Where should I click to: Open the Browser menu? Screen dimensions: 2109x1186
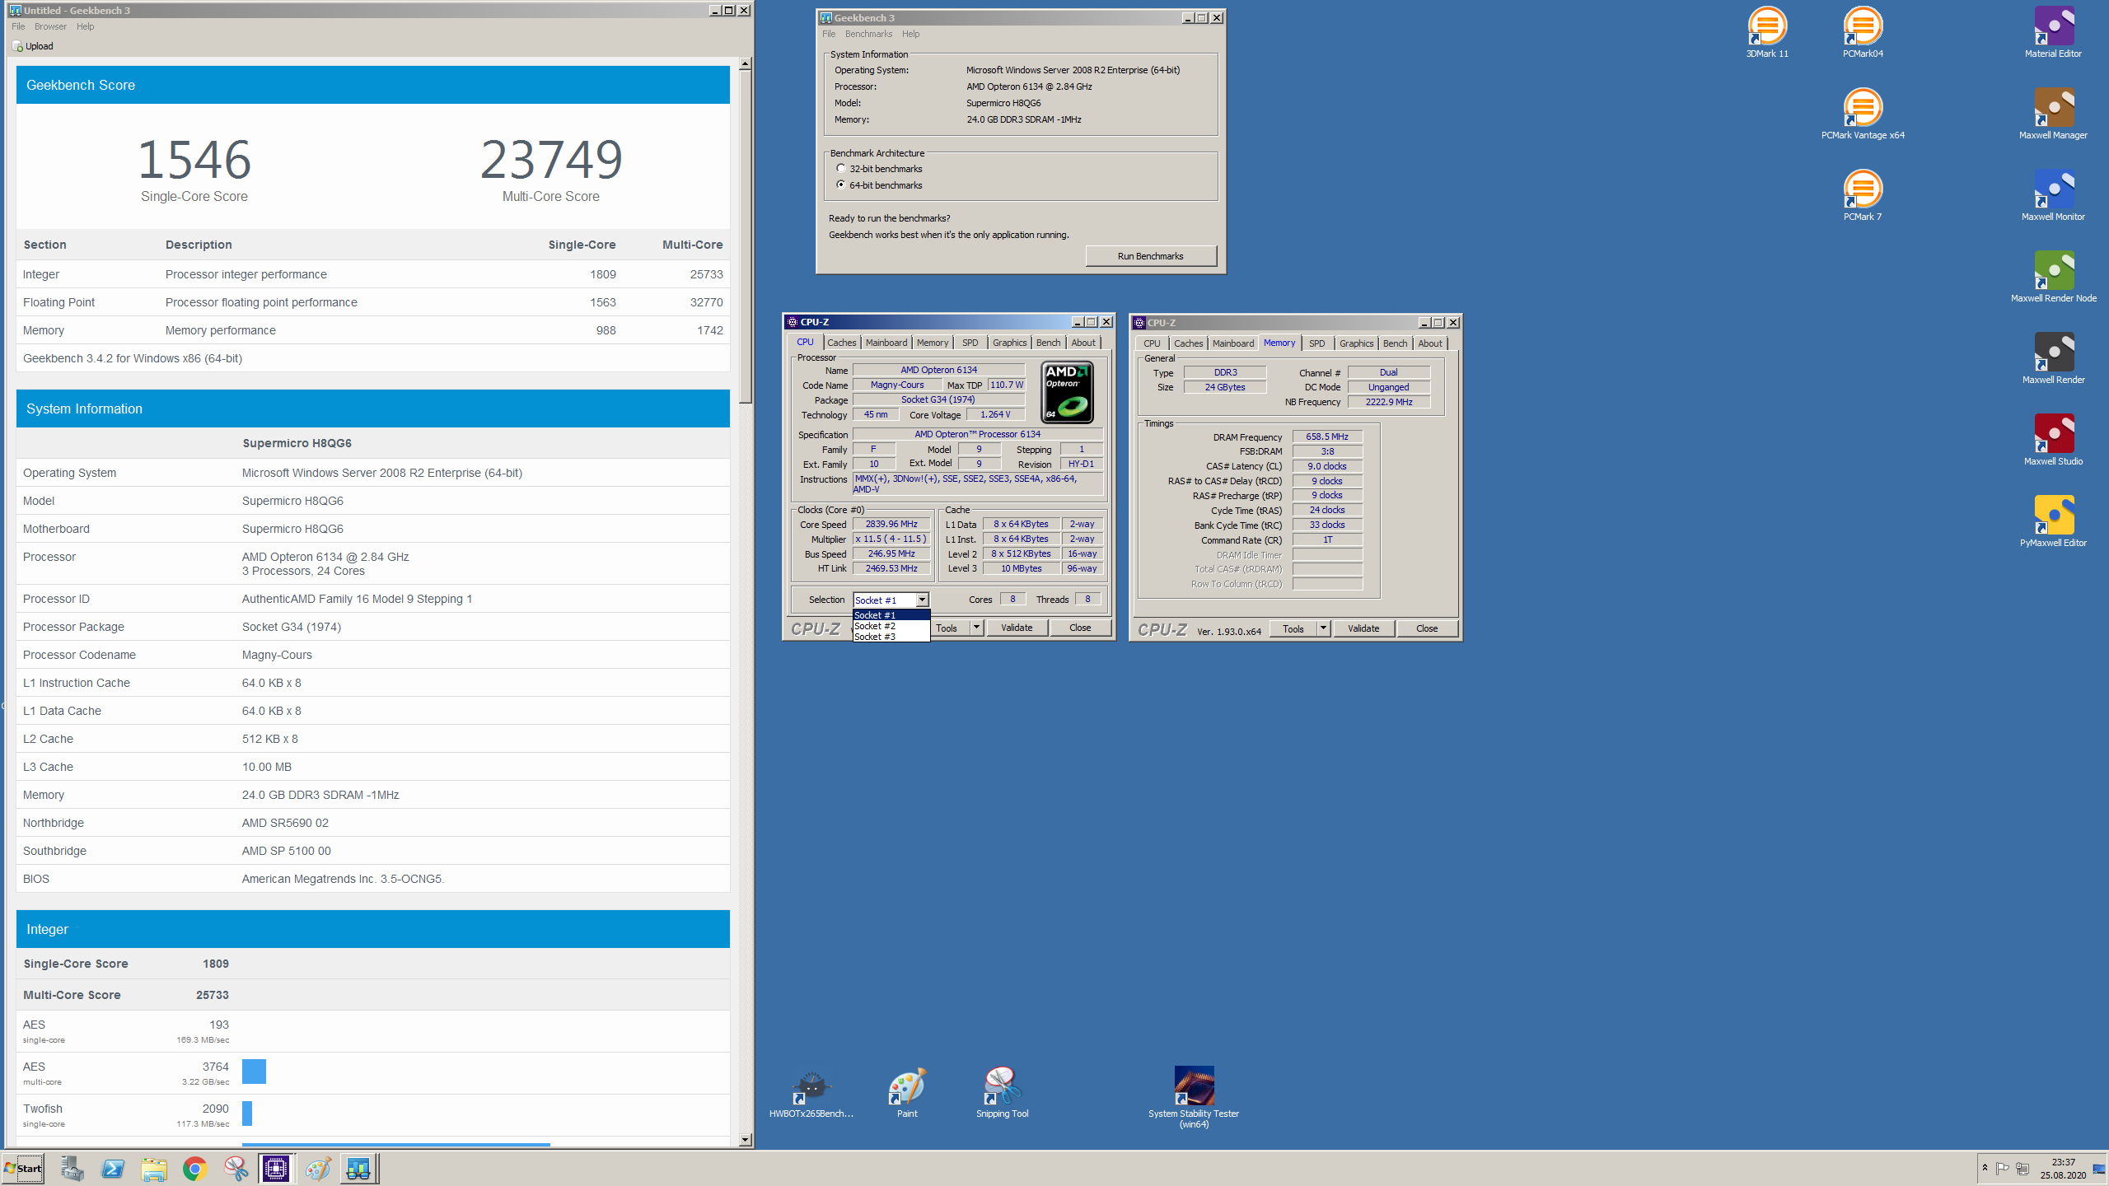(50, 26)
